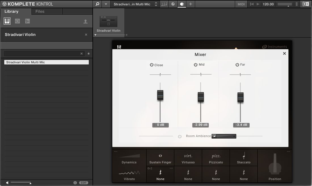Screen dimensions: 312x186
Task: Open the Scale engine icon
Action: [x=173, y=4]
